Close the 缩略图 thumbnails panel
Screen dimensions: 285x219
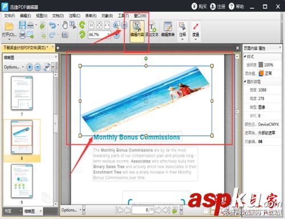(56, 56)
